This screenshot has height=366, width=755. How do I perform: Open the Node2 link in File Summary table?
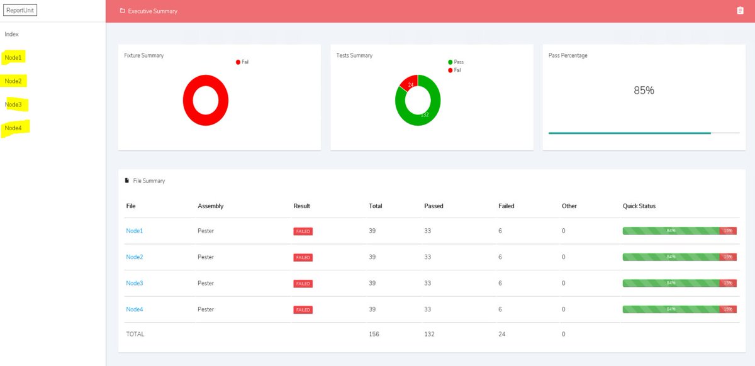tap(135, 257)
